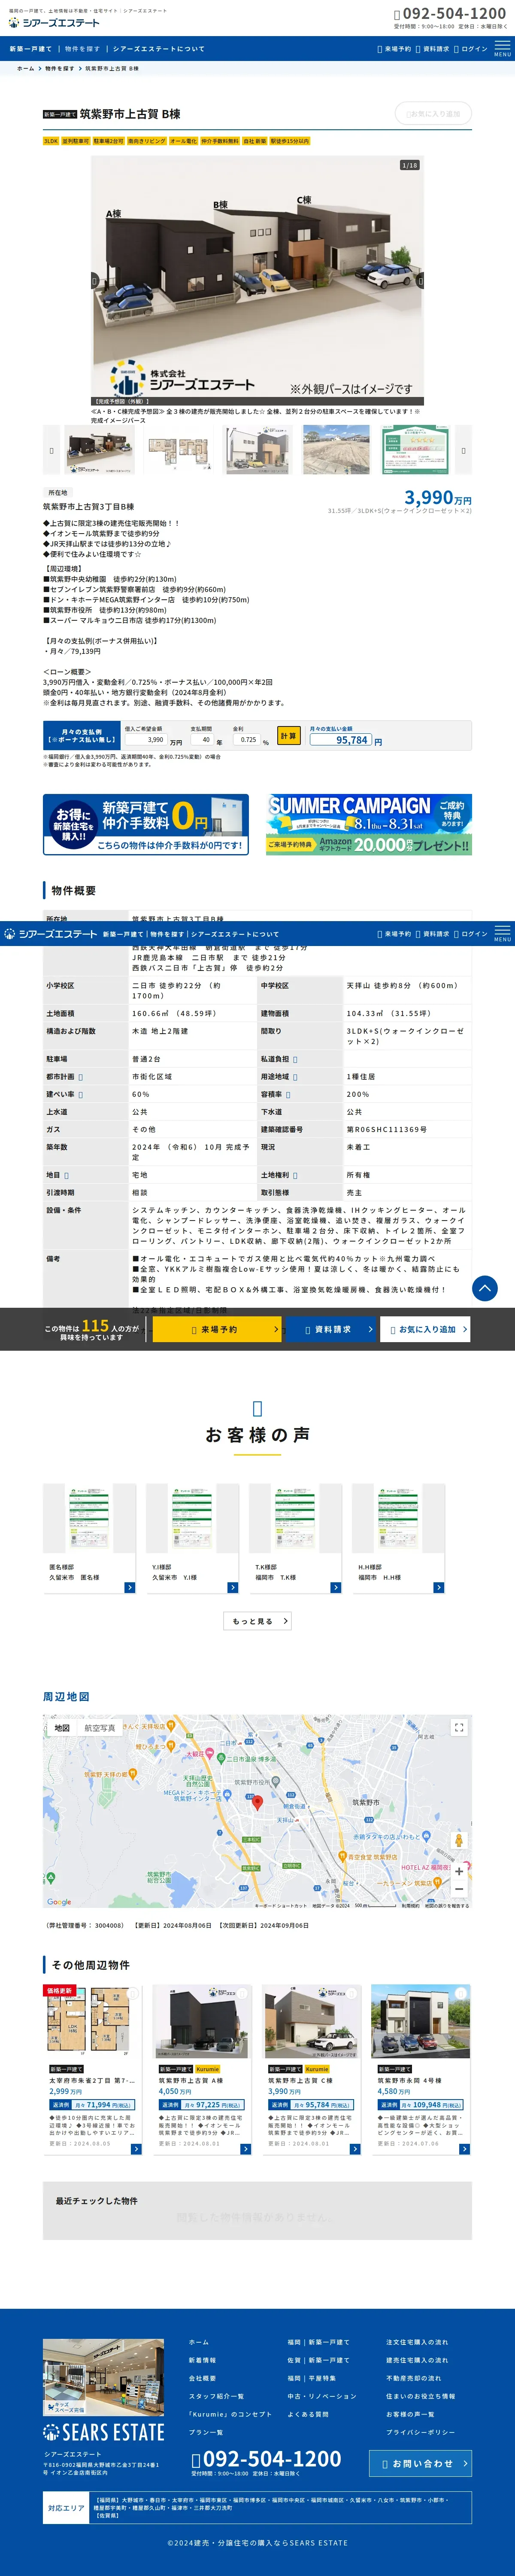Image resolution: width=515 pixels, height=2576 pixels.
Task: Click the 支払期間 years input field
Action: click(203, 740)
